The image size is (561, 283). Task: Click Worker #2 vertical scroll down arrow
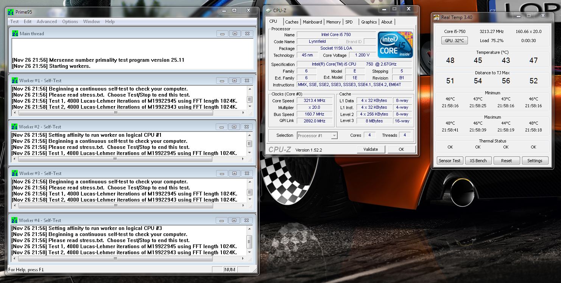[249, 153]
